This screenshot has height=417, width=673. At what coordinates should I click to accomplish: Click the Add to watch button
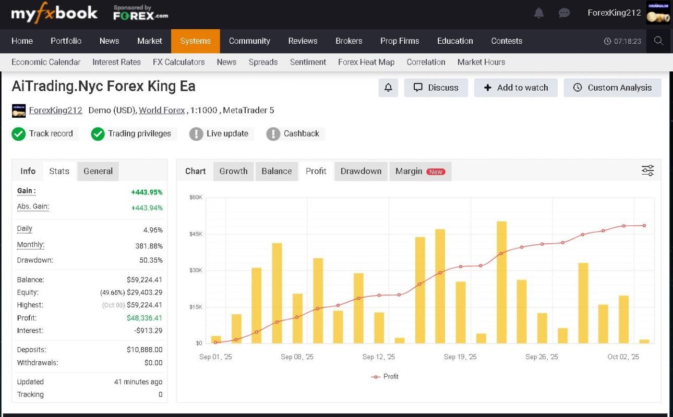(x=515, y=88)
